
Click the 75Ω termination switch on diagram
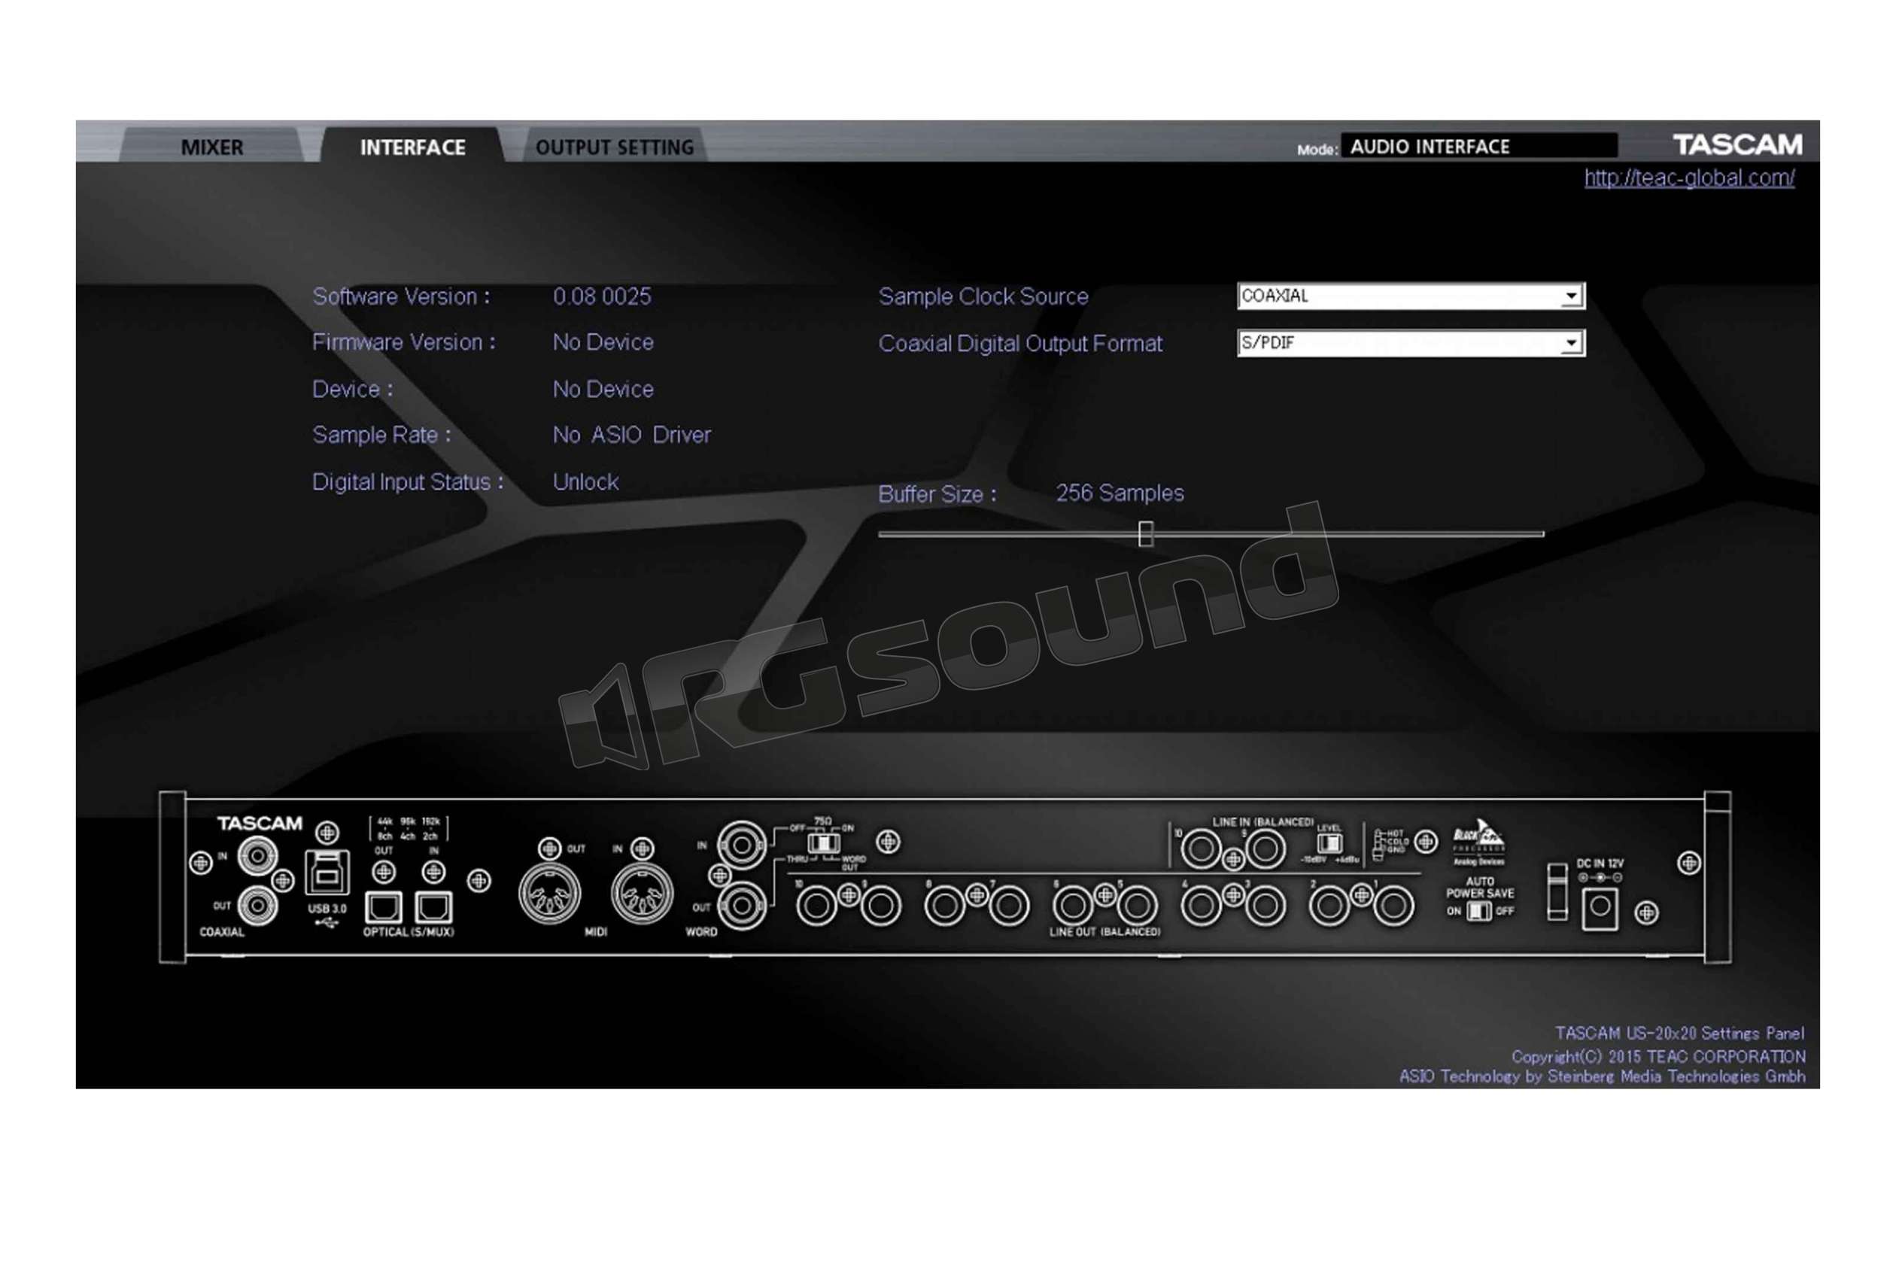click(x=823, y=843)
